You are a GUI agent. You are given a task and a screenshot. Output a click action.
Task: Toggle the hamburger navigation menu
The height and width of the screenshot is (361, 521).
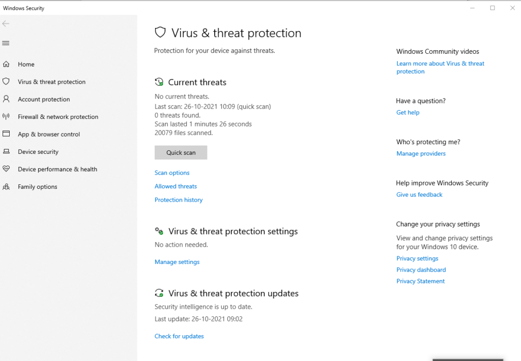[6, 43]
